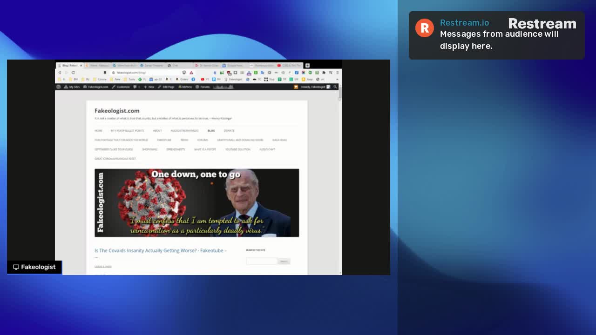Go to Home in site navigation
The height and width of the screenshot is (335, 596).
pos(98,131)
